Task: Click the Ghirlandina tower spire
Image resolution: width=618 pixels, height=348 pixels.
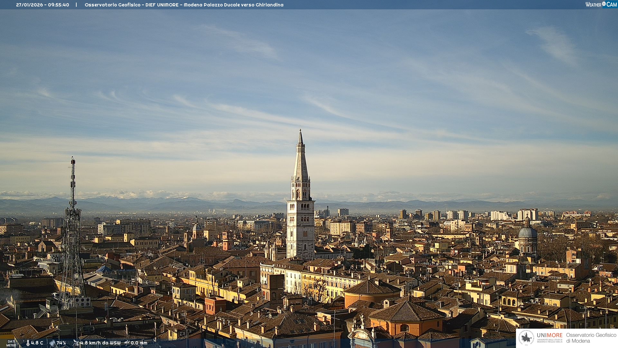Action: [301, 161]
